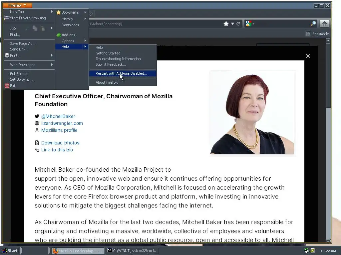Expand the Bookmarks submenu arrow
Screen dimensions: 341x255
tap(85, 12)
